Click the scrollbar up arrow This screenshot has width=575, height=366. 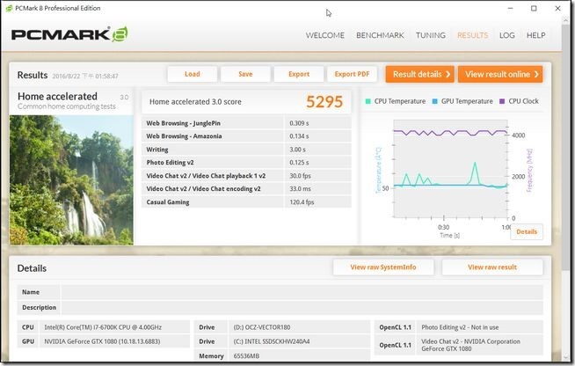click(x=566, y=20)
